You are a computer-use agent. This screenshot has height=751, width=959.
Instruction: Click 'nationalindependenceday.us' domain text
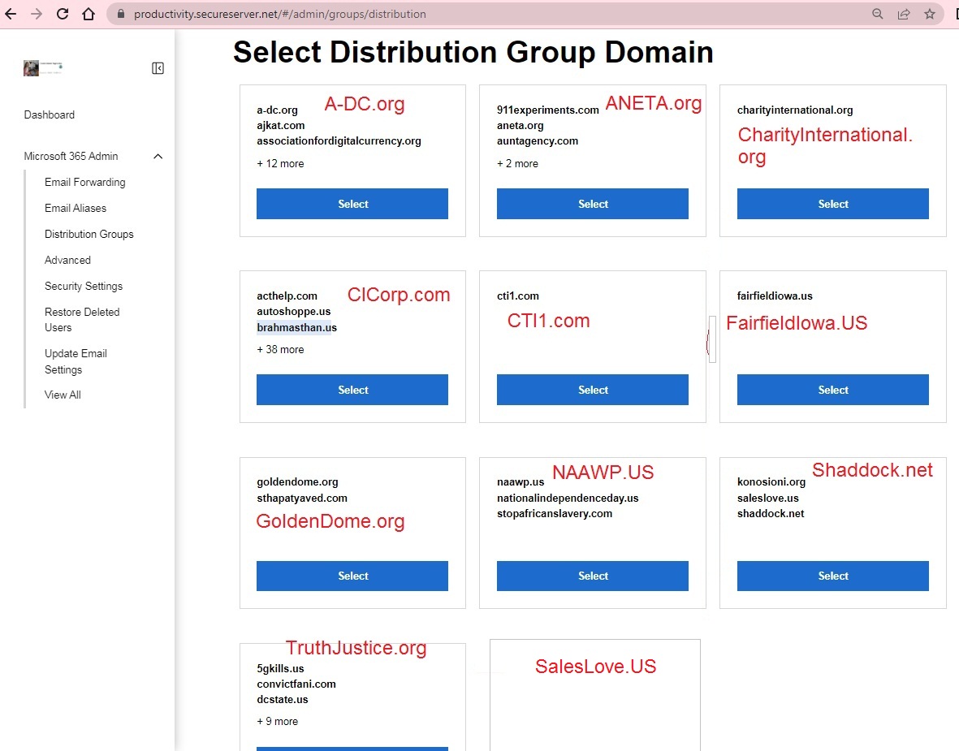click(568, 499)
